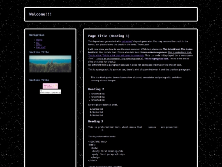The width and height of the screenshot is (222, 167).
Task: Click the 'Navigation' sidebar heading
Action: (37, 35)
